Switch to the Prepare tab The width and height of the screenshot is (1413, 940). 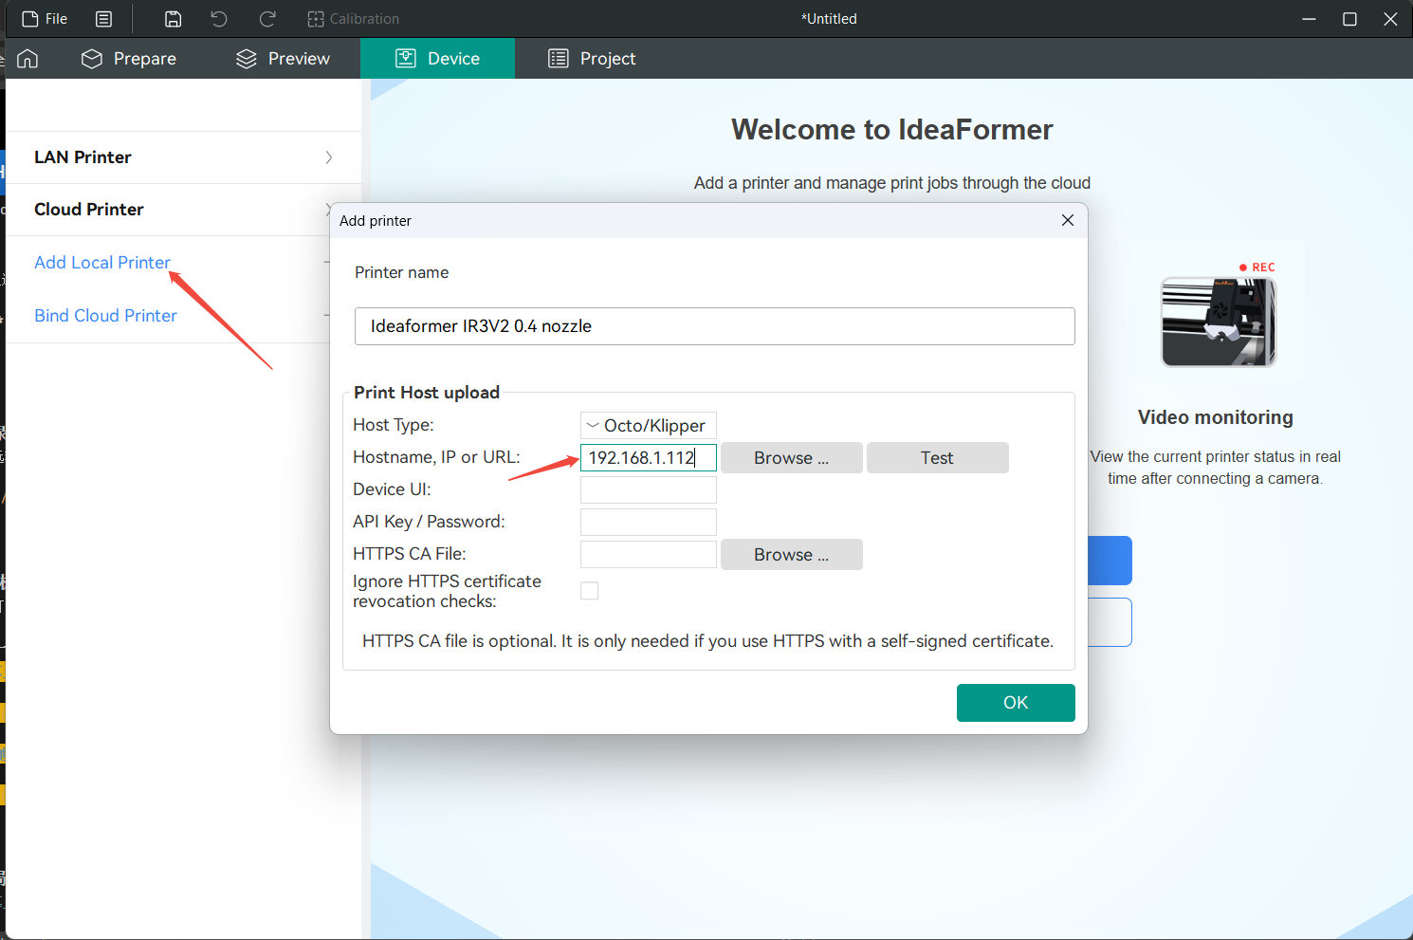[129, 59]
